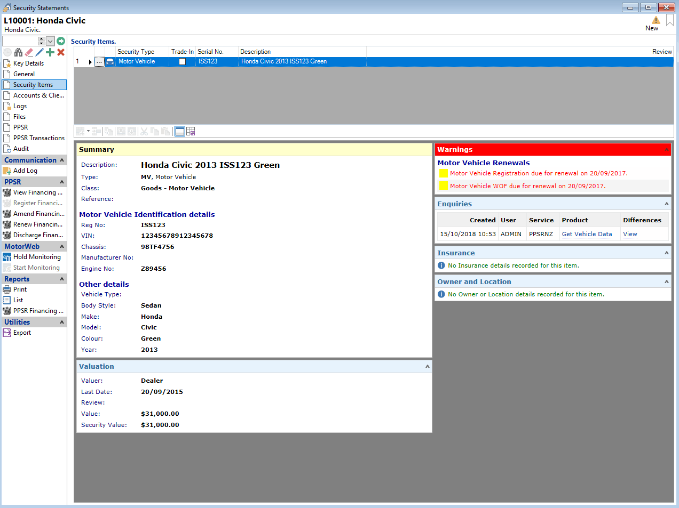Click the pink eraser icon
The height and width of the screenshot is (508, 679).
point(29,52)
